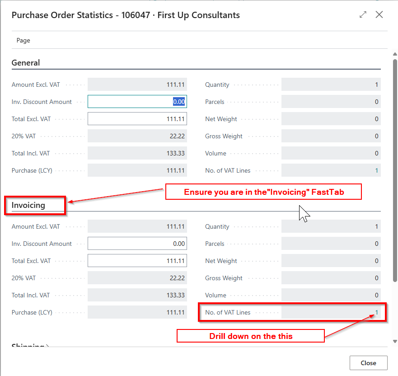Select Total Excl. VAT field under Invoicing
This screenshot has width=398, height=376.
pos(137,261)
